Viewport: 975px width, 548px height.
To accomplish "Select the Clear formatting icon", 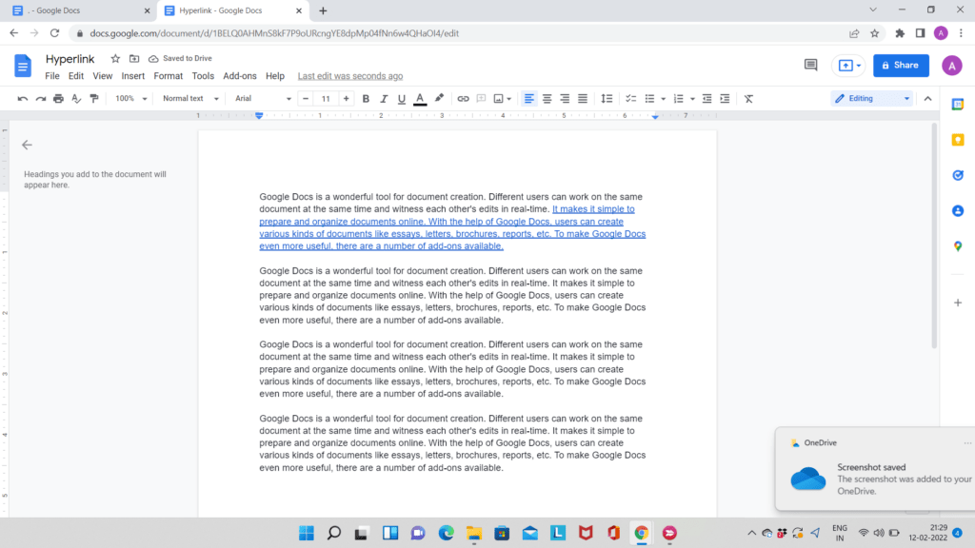I will click(749, 98).
